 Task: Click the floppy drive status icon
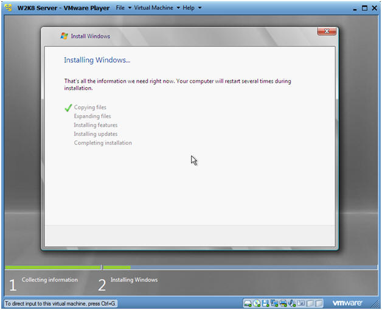265,303
